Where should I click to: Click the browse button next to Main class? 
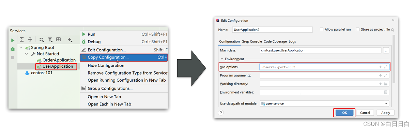(x=386, y=50)
